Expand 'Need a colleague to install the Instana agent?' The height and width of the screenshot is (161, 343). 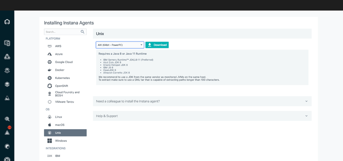pos(202,101)
